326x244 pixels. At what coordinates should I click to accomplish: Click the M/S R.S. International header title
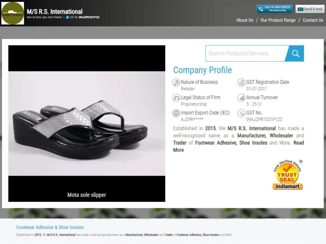tap(55, 11)
